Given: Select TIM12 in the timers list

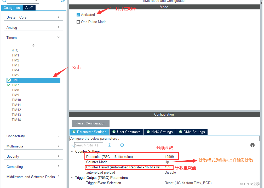Looking at the screenshot, I should [x=16, y=110].
